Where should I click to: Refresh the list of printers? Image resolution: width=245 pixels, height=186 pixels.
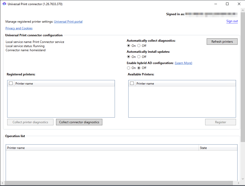tap(222, 41)
